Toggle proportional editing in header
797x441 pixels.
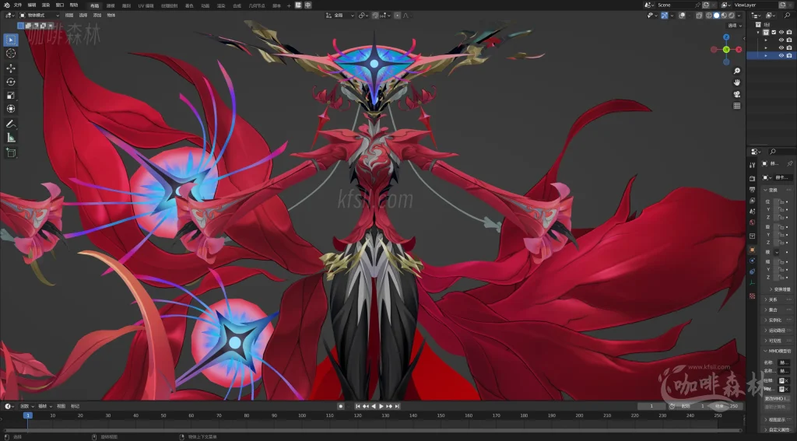(398, 16)
